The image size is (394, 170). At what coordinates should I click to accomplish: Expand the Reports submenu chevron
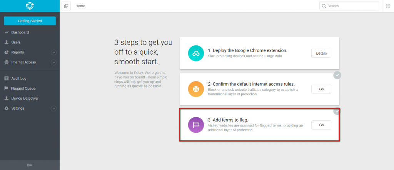point(54,52)
